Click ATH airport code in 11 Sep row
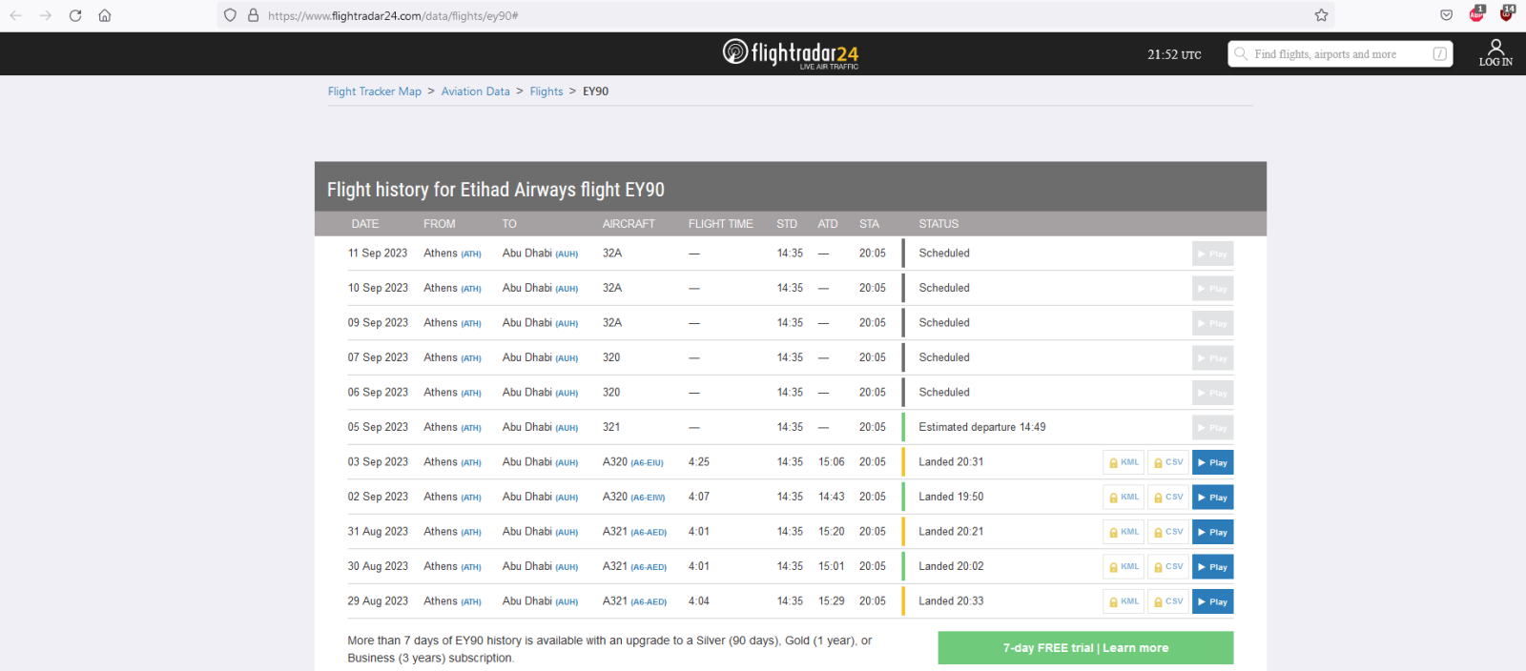This screenshot has height=671, width=1526. point(471,254)
